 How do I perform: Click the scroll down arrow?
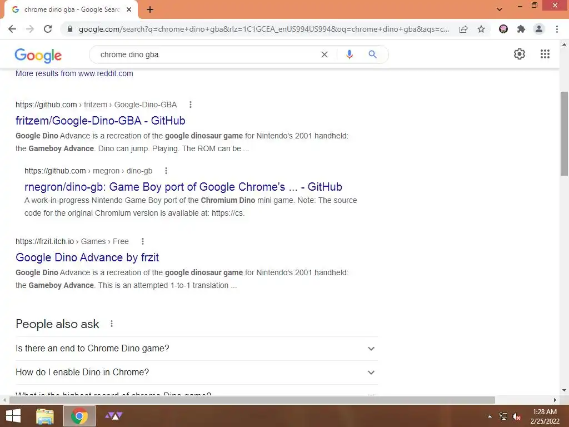point(564,390)
